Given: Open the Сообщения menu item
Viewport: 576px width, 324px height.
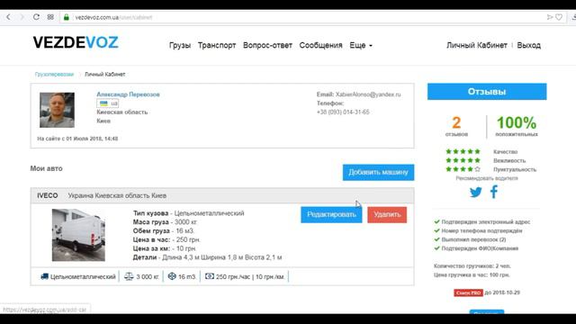Looking at the screenshot, I should (x=320, y=45).
